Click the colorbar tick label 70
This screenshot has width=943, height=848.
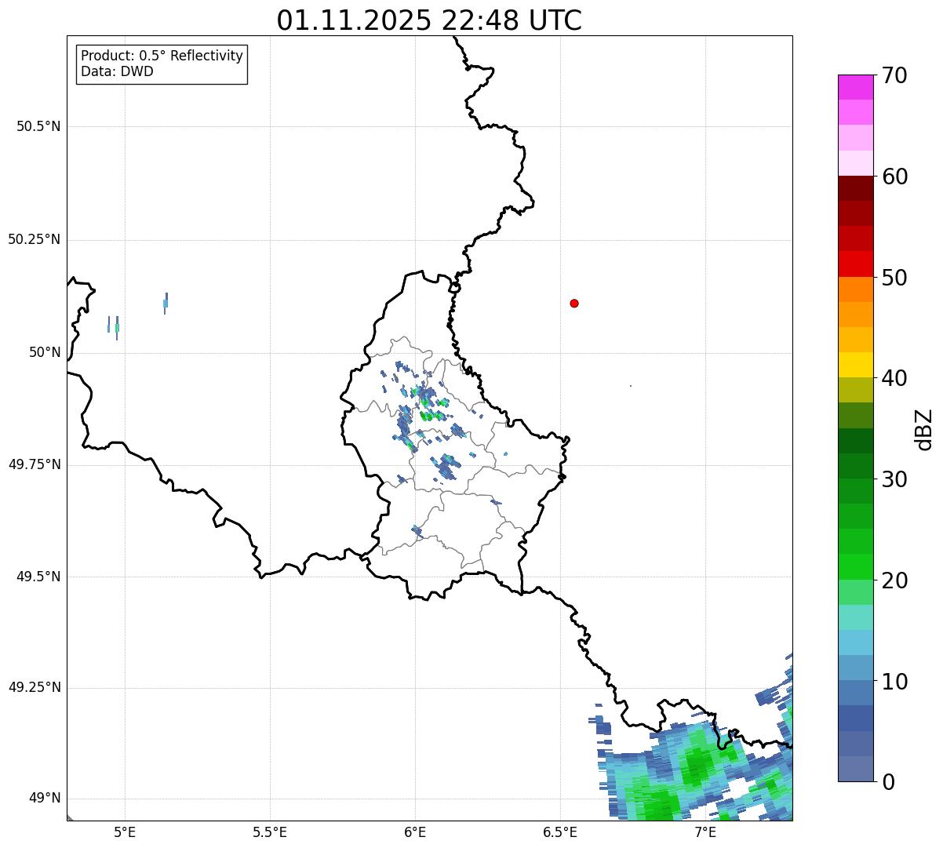894,75
